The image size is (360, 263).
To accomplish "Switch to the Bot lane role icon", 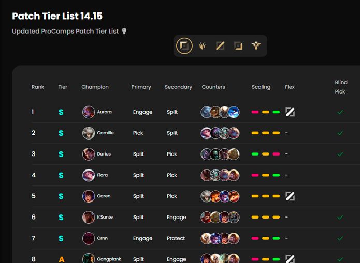I will tap(238, 46).
